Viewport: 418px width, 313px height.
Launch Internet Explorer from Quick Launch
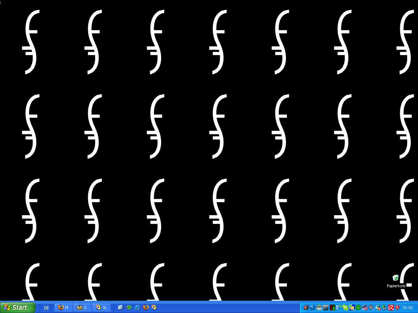click(137, 308)
